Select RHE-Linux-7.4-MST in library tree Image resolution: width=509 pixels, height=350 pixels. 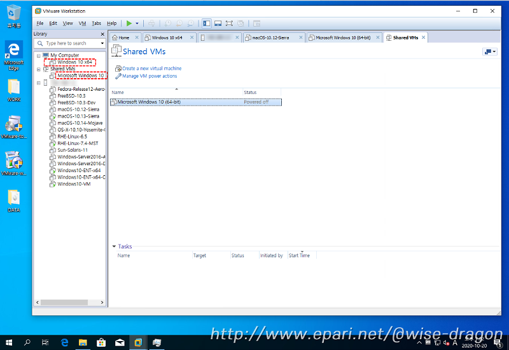(78, 144)
